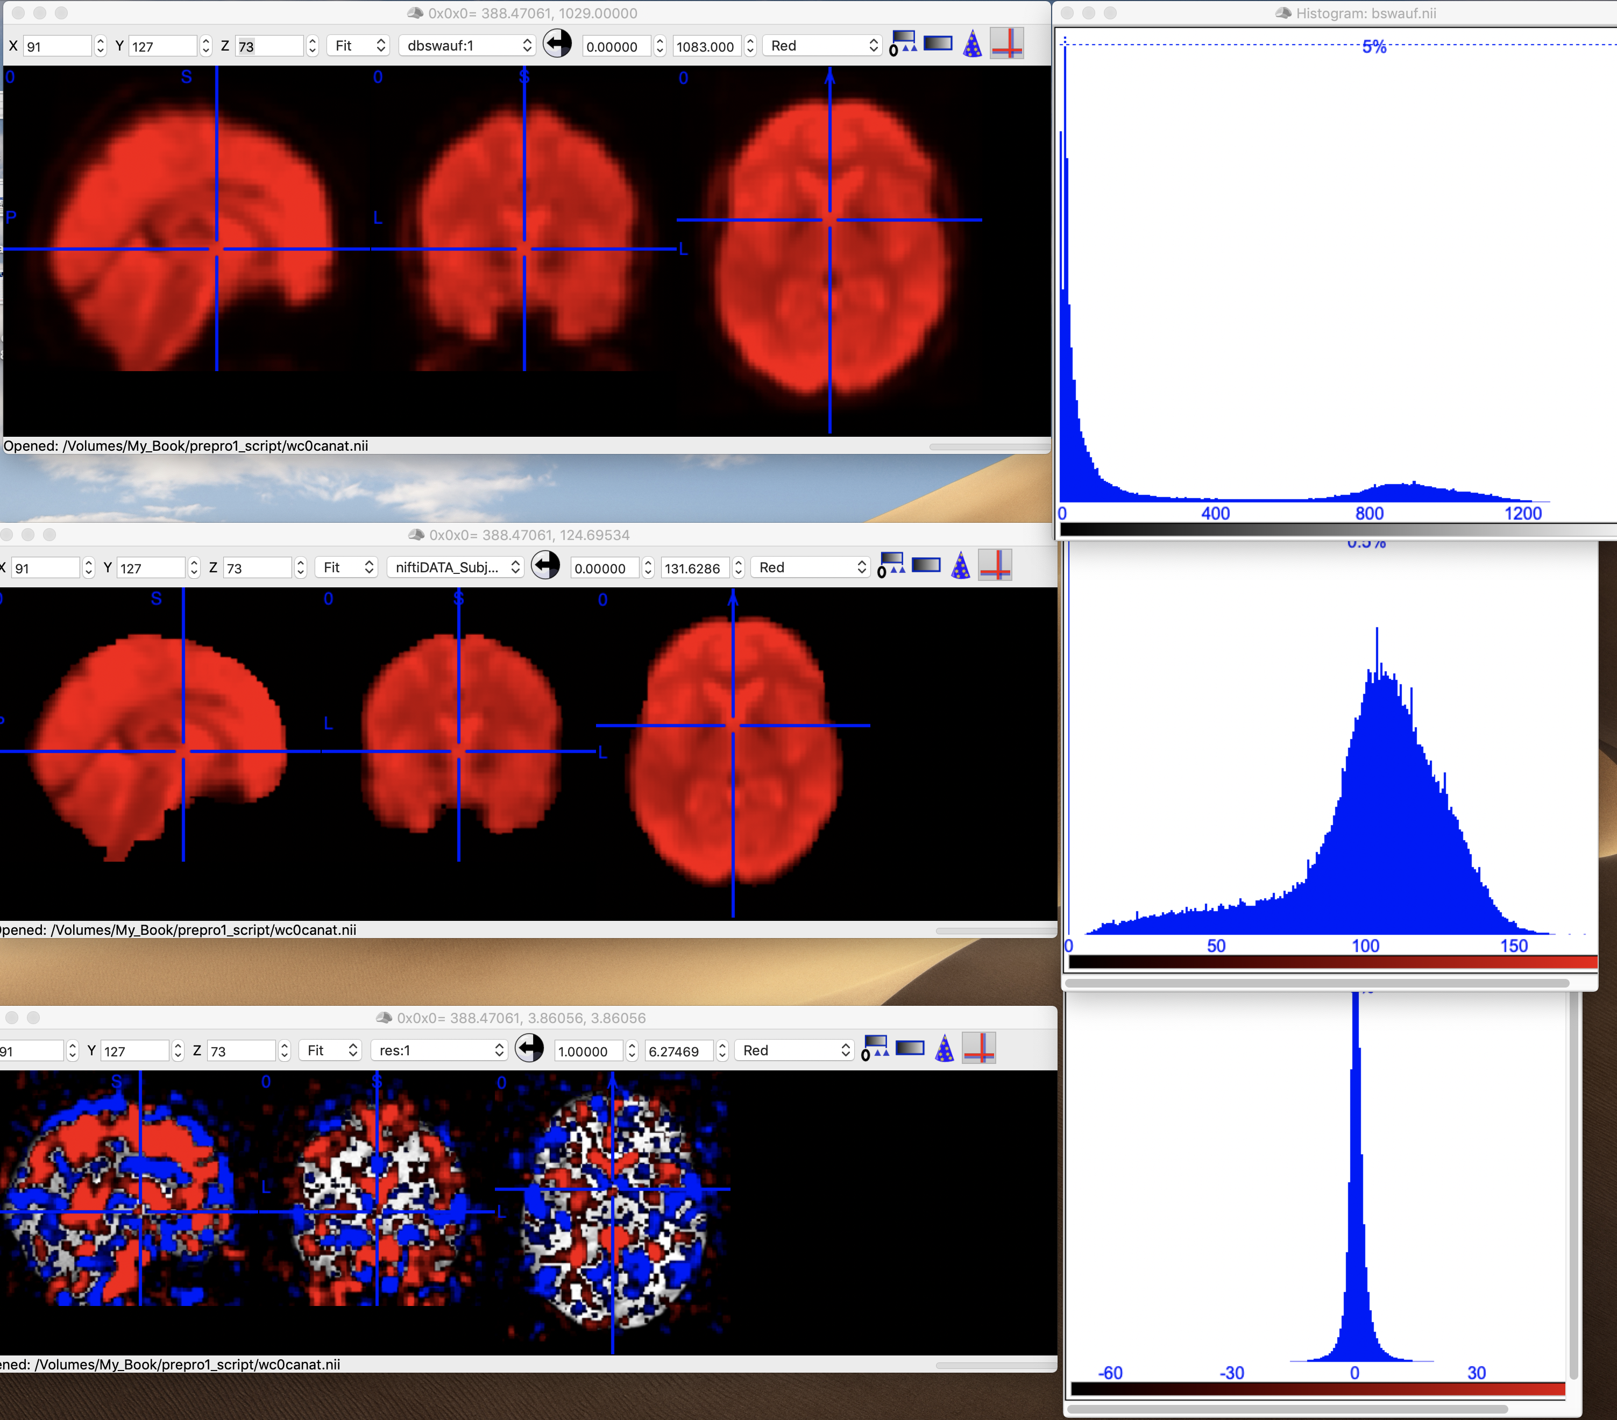Open Fit zoom dropdown in middle window
This screenshot has width=1617, height=1420.
click(346, 567)
